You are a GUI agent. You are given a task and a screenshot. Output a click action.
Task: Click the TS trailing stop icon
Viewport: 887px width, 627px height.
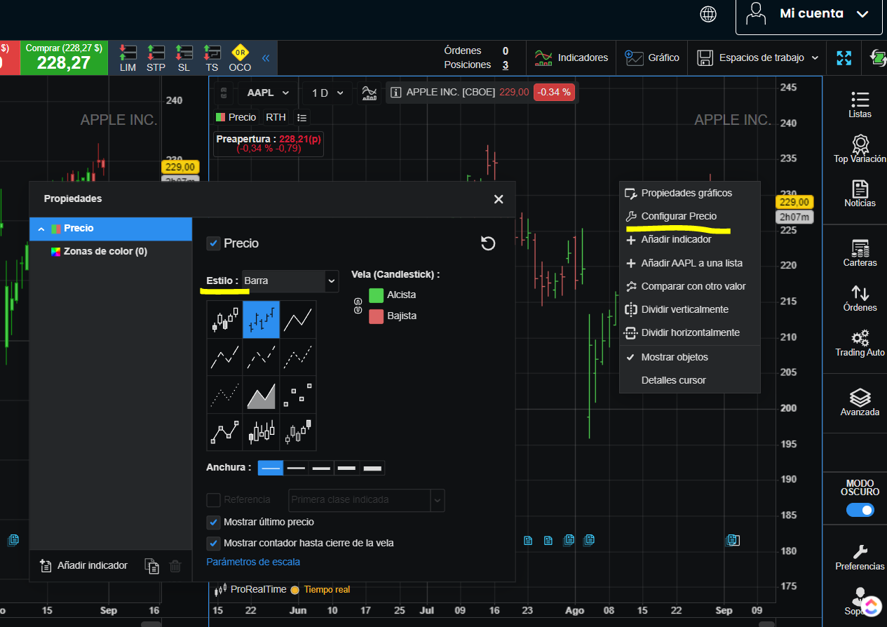tap(212, 58)
